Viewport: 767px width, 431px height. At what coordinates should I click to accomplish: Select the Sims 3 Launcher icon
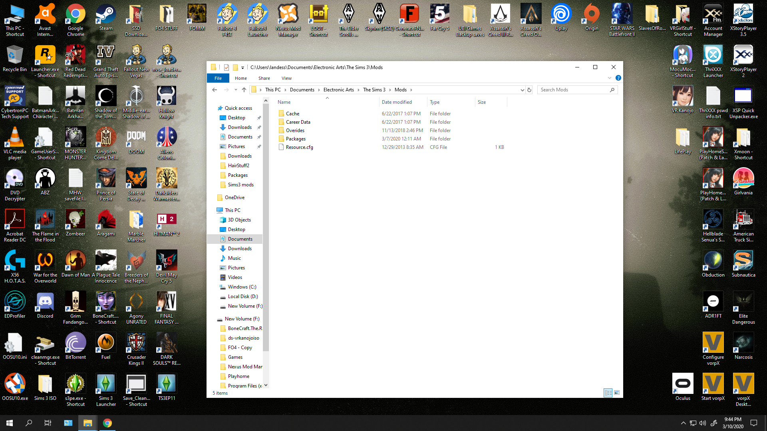click(106, 390)
